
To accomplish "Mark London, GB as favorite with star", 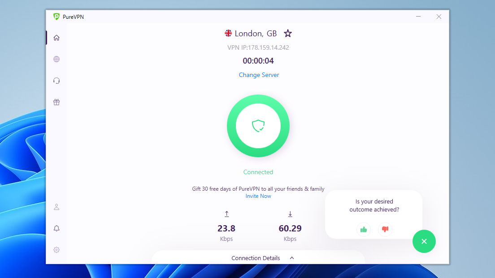I will coord(287,33).
